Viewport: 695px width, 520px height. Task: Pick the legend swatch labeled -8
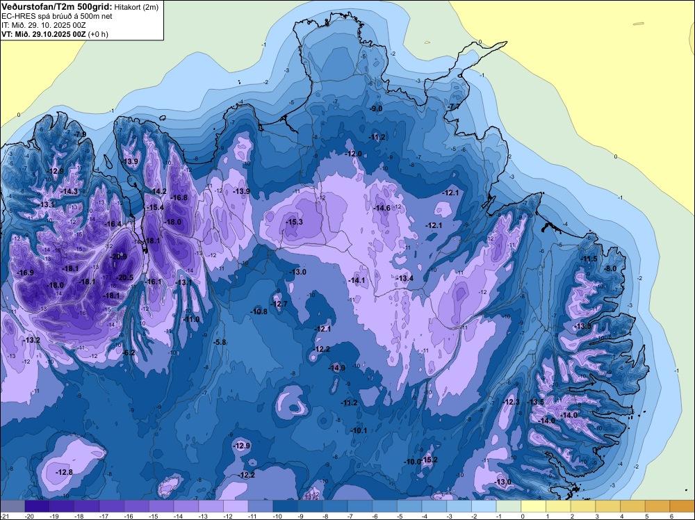point(335,506)
